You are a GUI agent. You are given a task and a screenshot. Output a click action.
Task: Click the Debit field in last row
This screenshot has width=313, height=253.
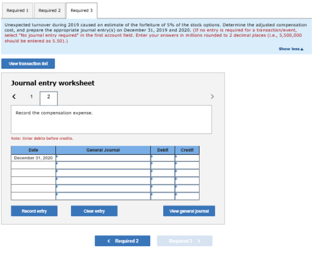point(163,197)
